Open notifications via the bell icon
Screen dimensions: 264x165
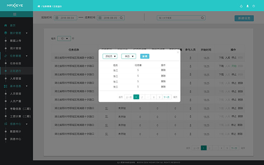(241, 6)
